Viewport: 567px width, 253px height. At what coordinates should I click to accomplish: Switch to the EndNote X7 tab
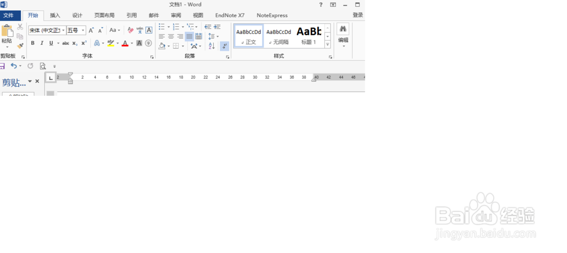coord(230,15)
